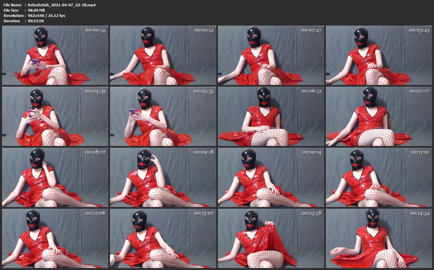Viewport: 434px width, 270px height.
Task: Select the frame thumbnail at 00:01:51
Action: (x=163, y=55)
